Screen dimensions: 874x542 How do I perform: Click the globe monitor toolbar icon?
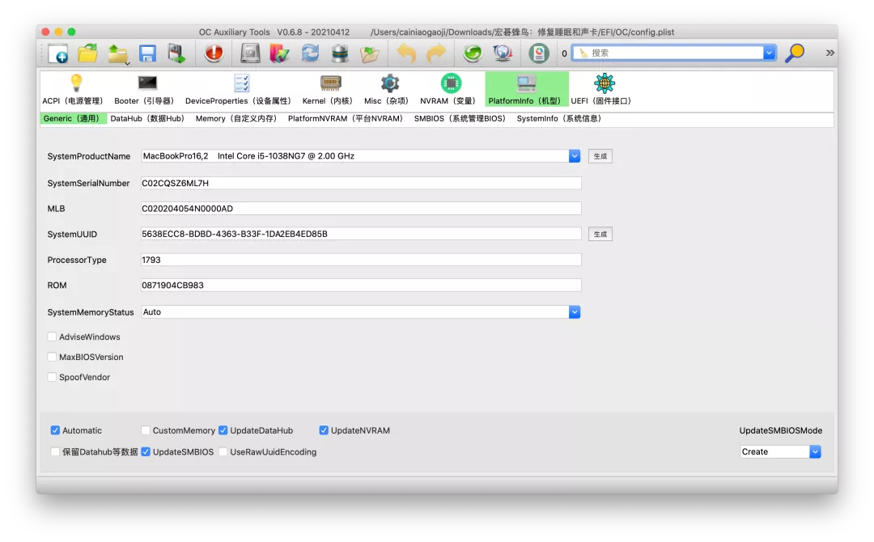point(503,53)
